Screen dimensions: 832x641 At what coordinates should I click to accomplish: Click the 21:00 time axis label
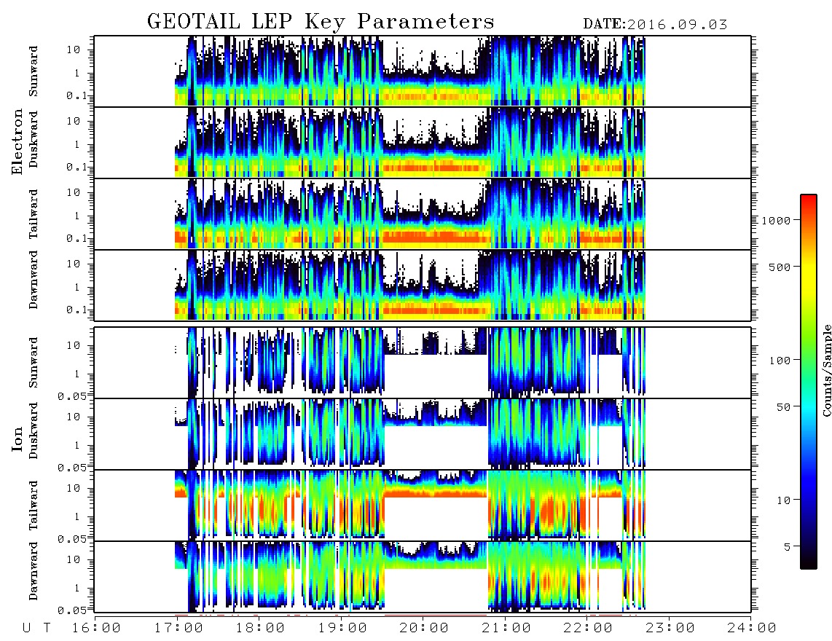point(506,628)
